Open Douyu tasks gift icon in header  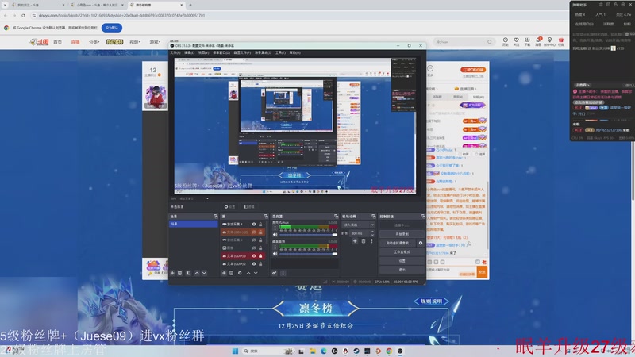pyautogui.click(x=561, y=42)
